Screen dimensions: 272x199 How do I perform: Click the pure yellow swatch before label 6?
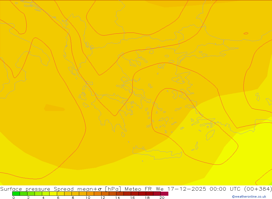tap(53, 194)
